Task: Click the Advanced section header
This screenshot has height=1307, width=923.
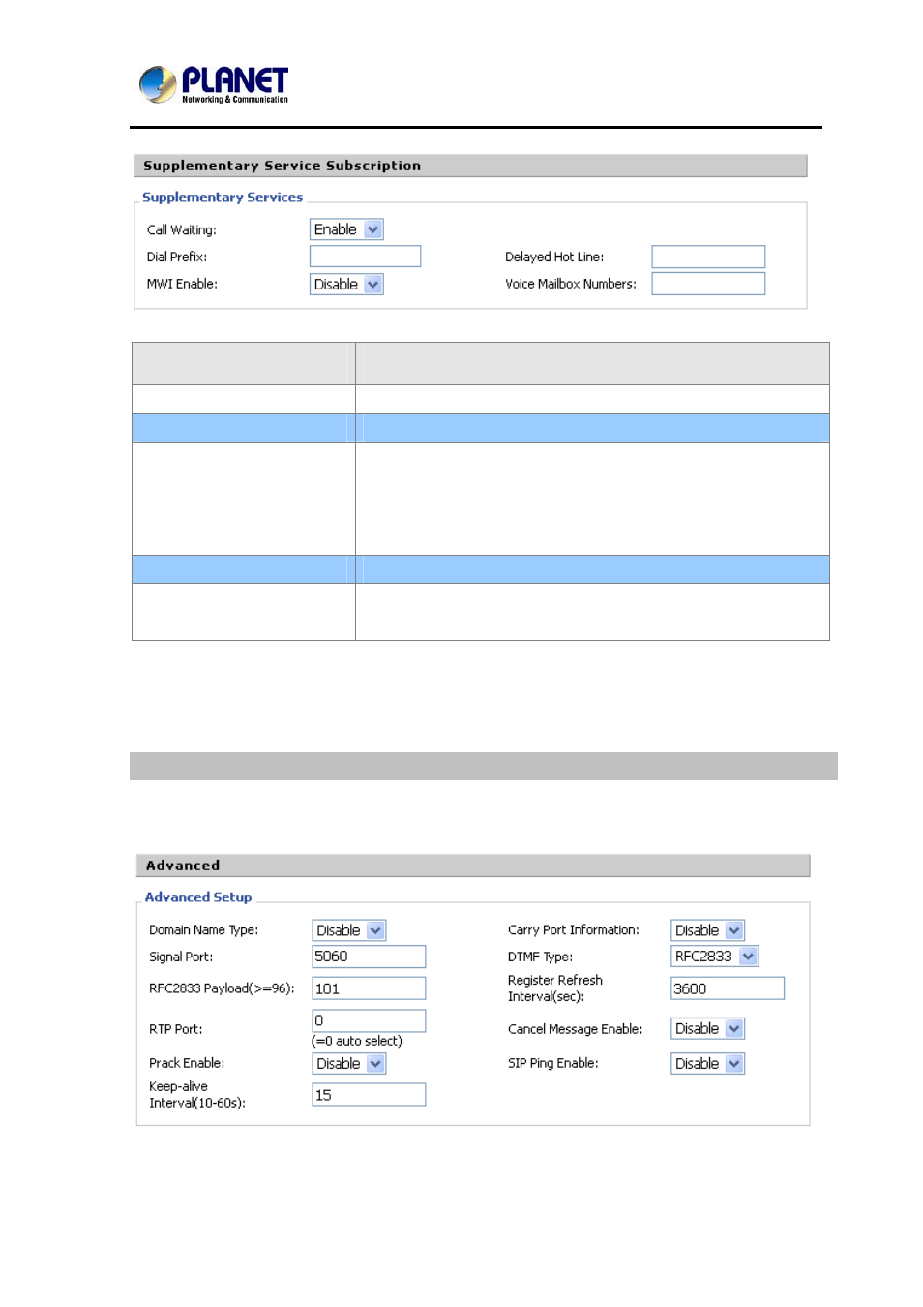Action: (472, 866)
